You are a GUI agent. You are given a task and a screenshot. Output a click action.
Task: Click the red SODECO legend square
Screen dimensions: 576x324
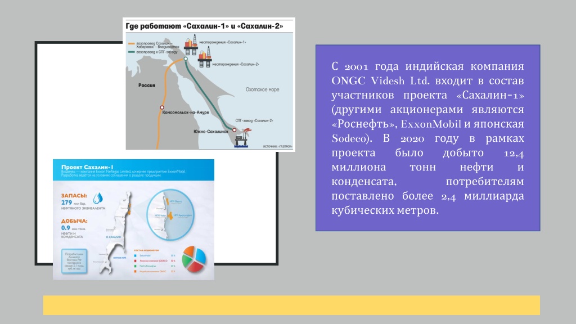pyautogui.click(x=135, y=261)
